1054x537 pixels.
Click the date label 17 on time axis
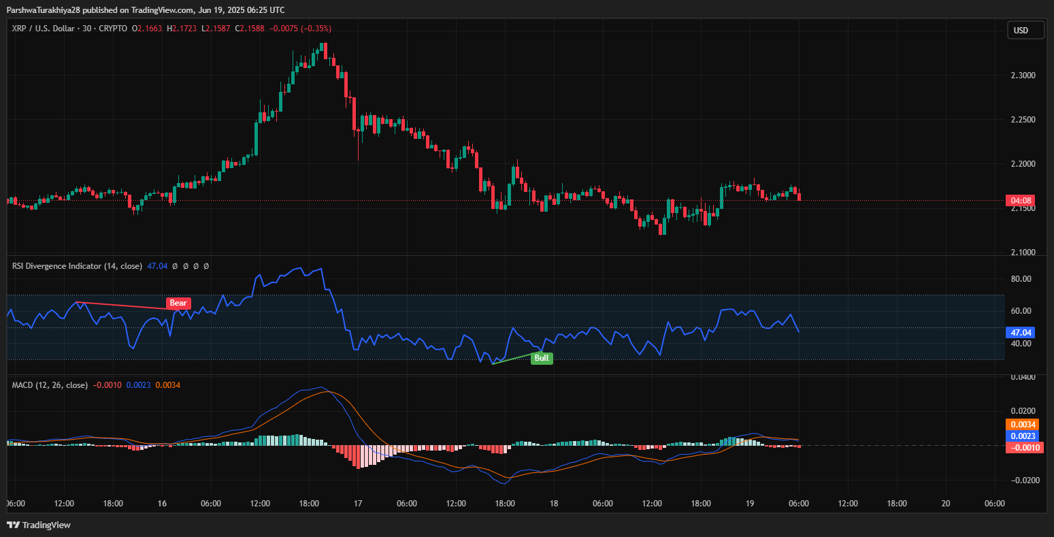[358, 504]
